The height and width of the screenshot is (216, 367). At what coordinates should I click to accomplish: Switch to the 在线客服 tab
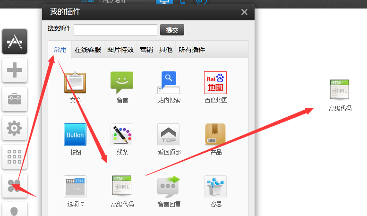[87, 50]
